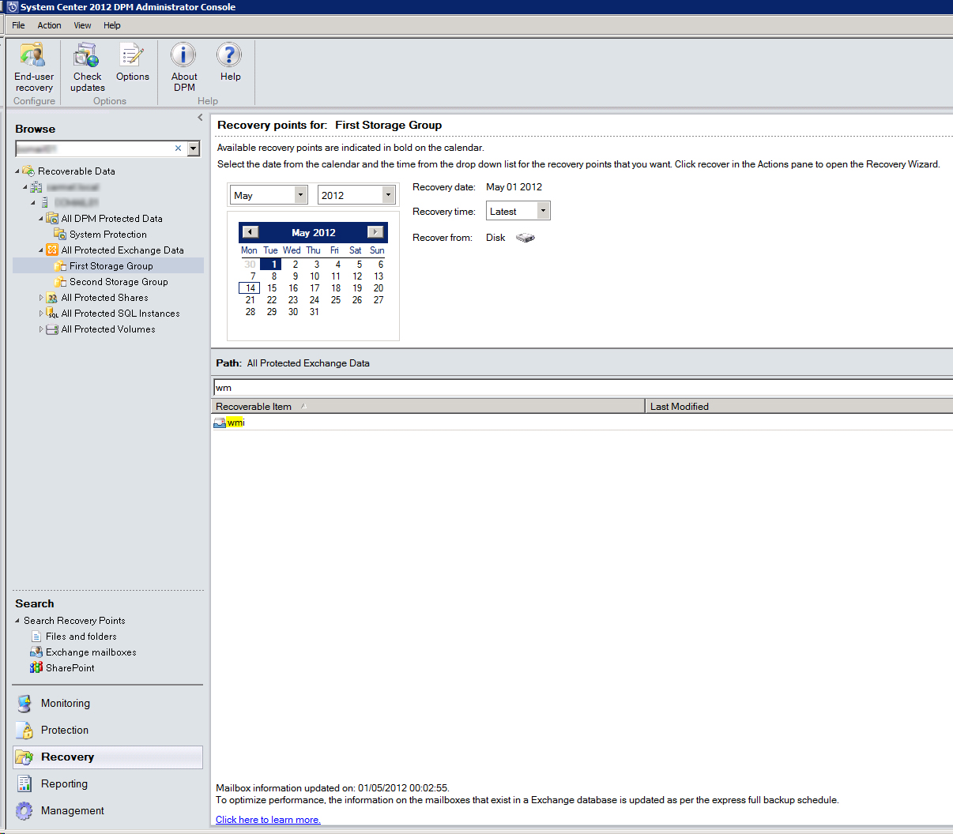Click the Exchange mailboxes search icon
953x834 pixels.
[x=36, y=652]
